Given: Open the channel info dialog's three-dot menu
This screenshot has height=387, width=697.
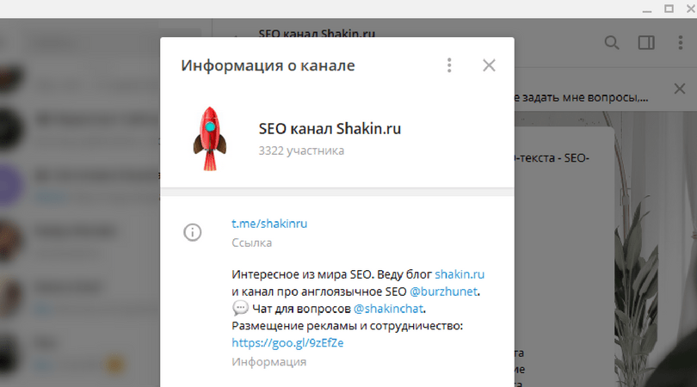Looking at the screenshot, I should tap(449, 65).
